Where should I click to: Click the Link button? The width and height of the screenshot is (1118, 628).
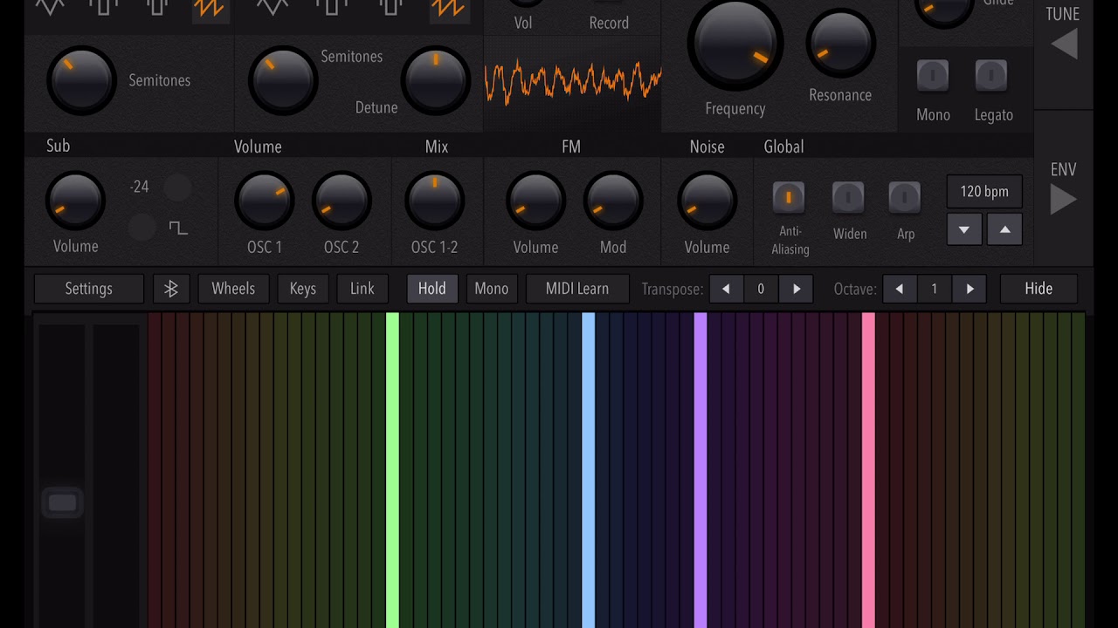362,289
